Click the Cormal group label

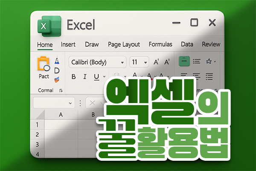tap(46, 90)
